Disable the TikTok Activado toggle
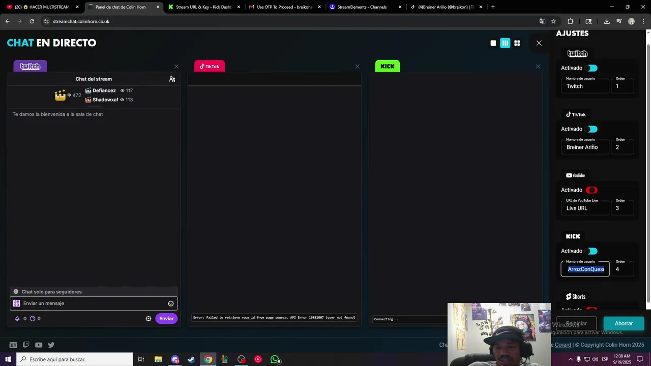The height and width of the screenshot is (366, 651). point(591,129)
